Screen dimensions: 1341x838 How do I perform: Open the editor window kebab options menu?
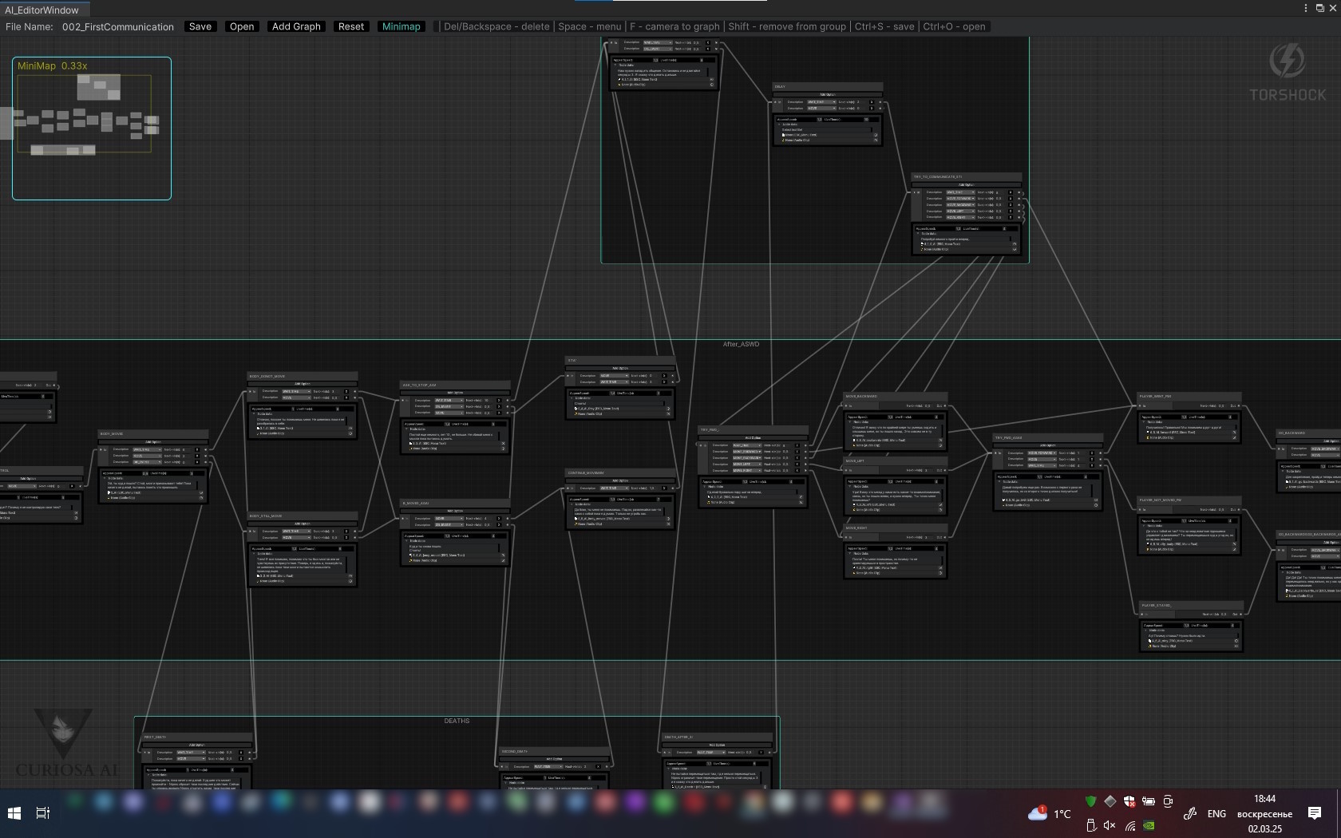tap(1306, 7)
